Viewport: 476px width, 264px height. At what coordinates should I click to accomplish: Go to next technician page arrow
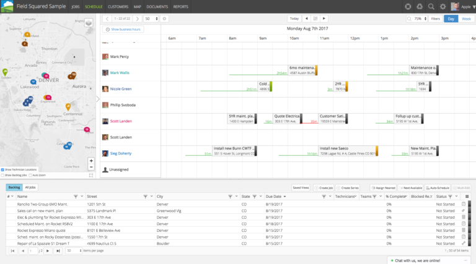[x=137, y=19]
